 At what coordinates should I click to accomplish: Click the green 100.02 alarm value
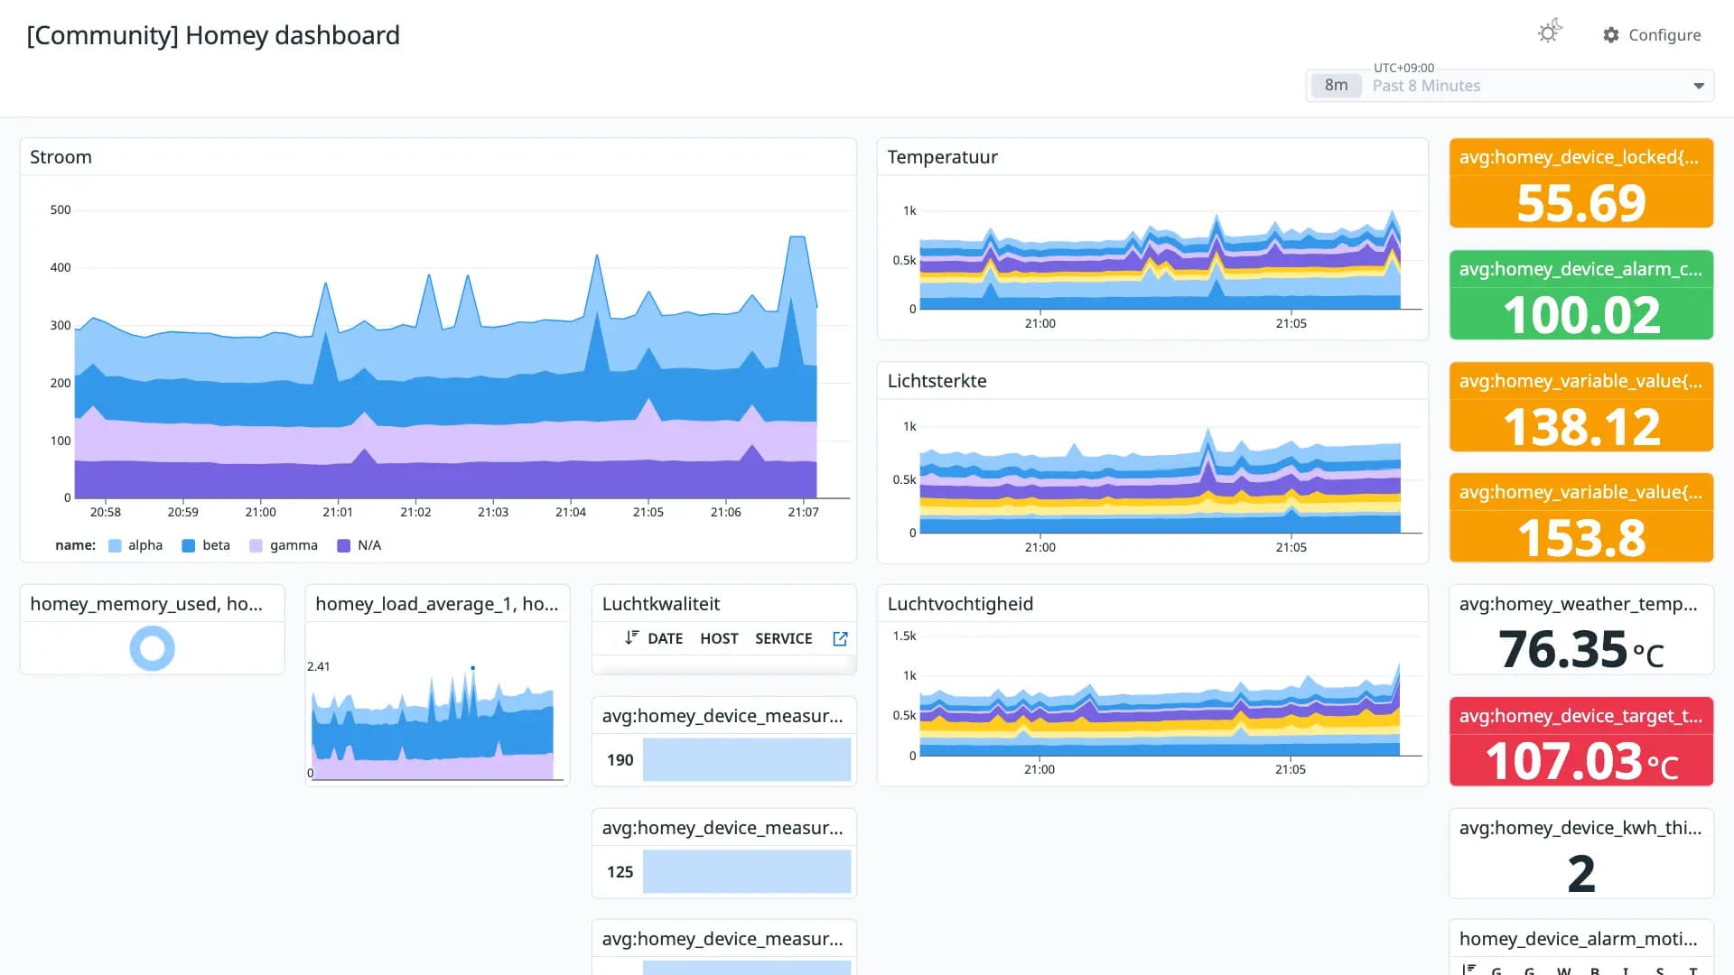[x=1580, y=315]
